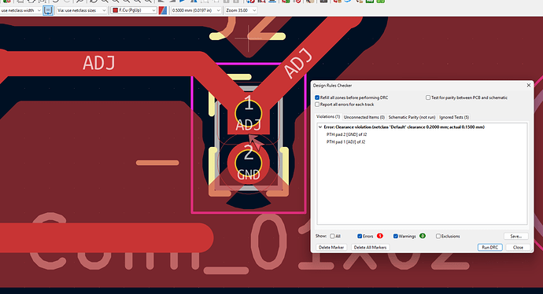Click the Run DRC button
Viewport: 543px width, 294px height.
(x=489, y=248)
